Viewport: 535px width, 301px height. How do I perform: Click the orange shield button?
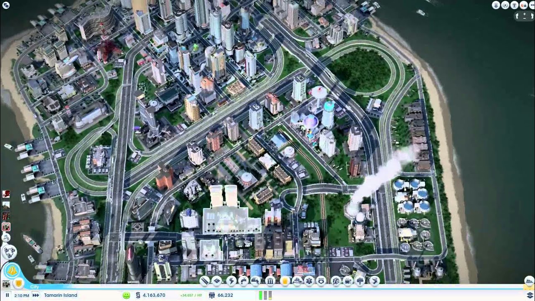(x=18, y=284)
